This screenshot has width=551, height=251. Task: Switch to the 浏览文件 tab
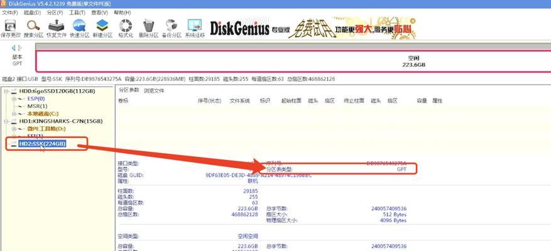(154, 90)
